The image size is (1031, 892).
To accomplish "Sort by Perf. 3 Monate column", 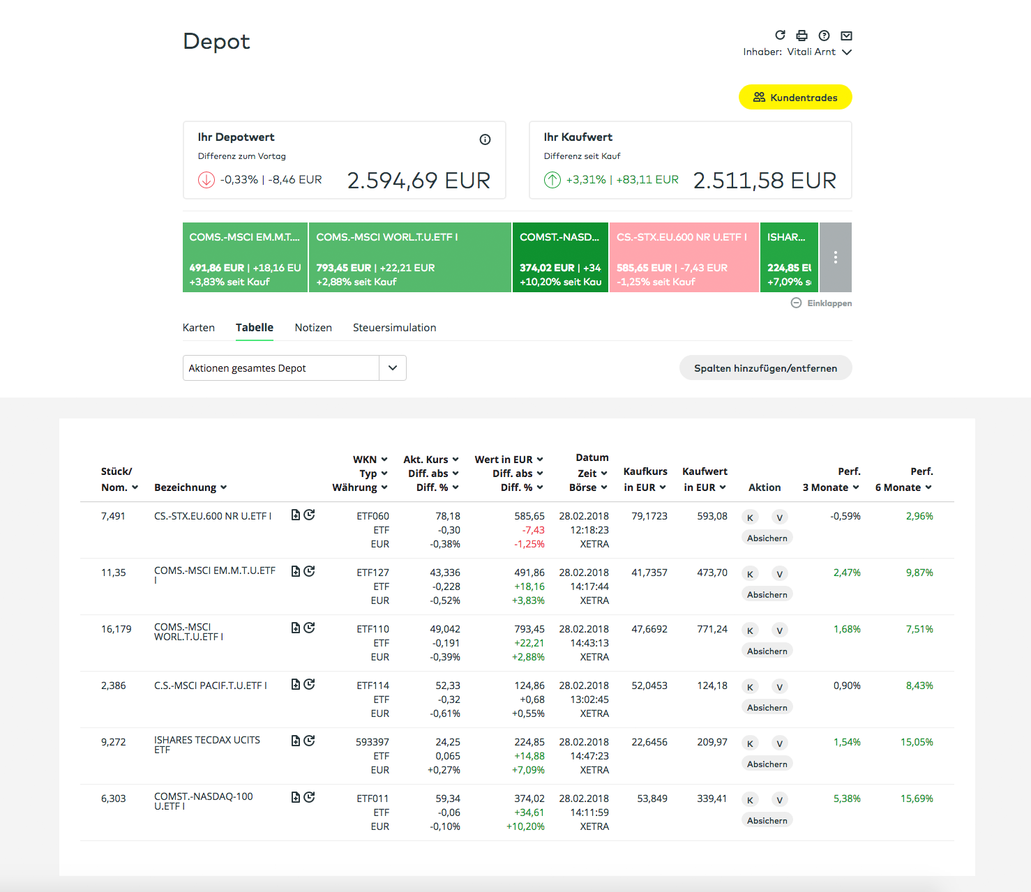I will click(x=831, y=480).
